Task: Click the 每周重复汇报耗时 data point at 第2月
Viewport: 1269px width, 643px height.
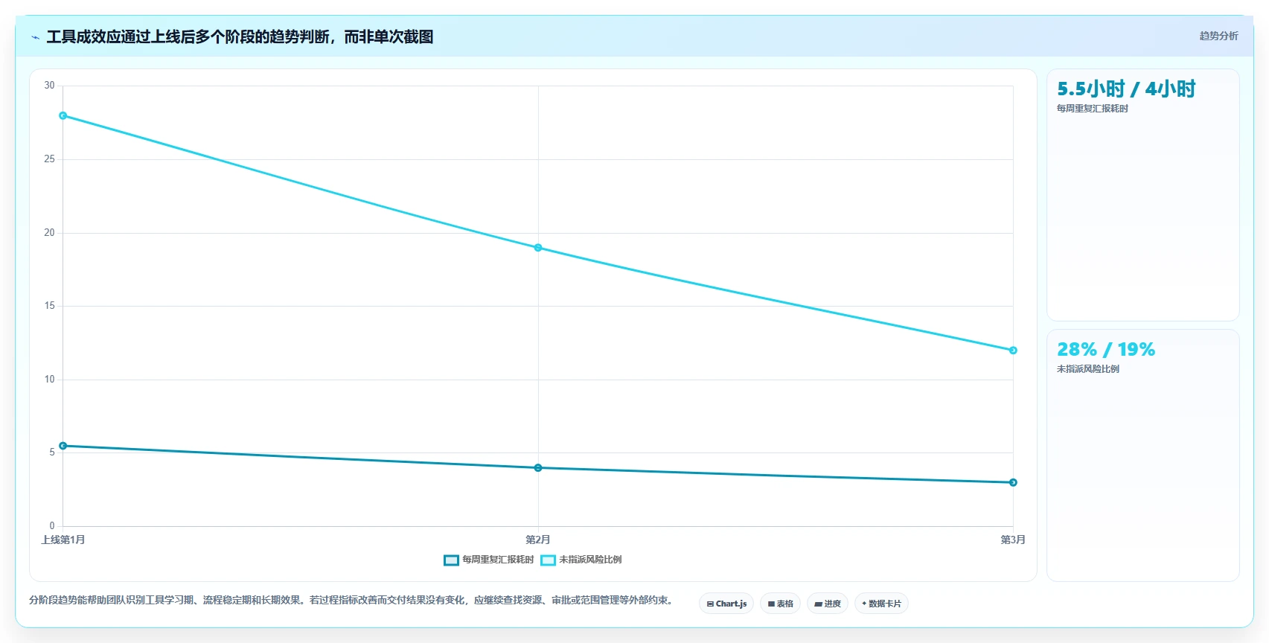Action: click(538, 468)
